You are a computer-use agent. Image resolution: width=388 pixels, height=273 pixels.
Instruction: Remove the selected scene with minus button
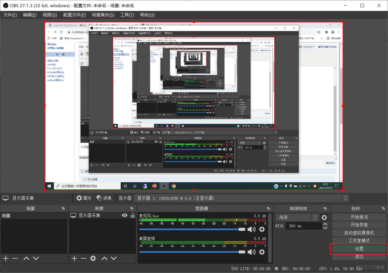pos(15,258)
